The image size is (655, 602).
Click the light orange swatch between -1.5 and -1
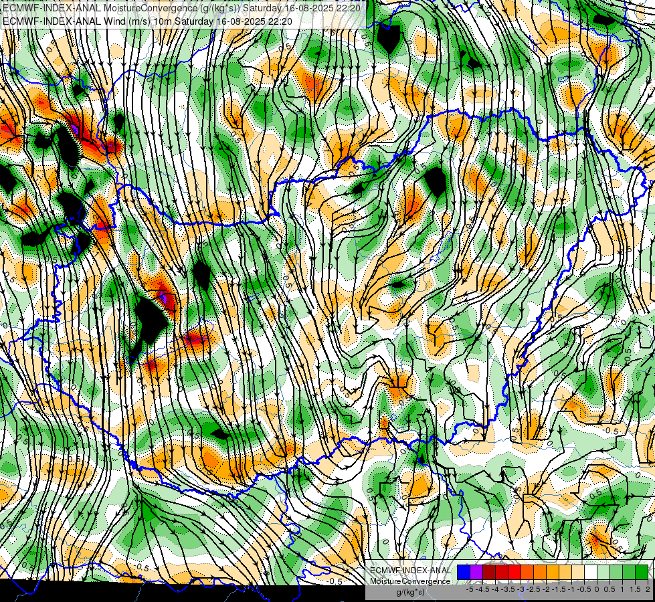point(565,572)
